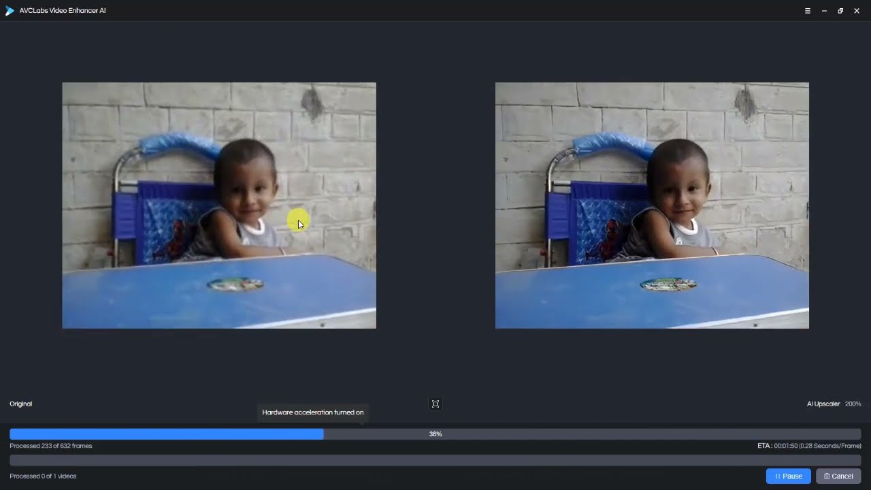Image resolution: width=871 pixels, height=490 pixels.
Task: Click 'Hardware acceleration turned on' tooltip
Action: (313, 412)
